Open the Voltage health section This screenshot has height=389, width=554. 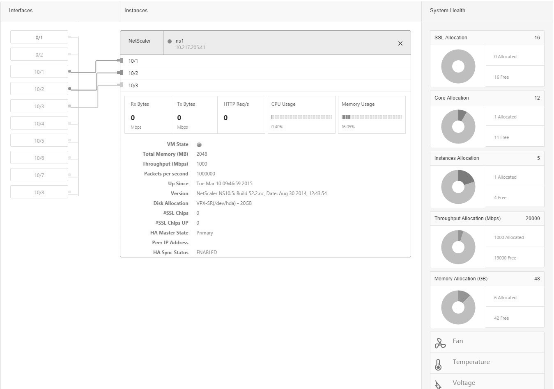(x=487, y=382)
